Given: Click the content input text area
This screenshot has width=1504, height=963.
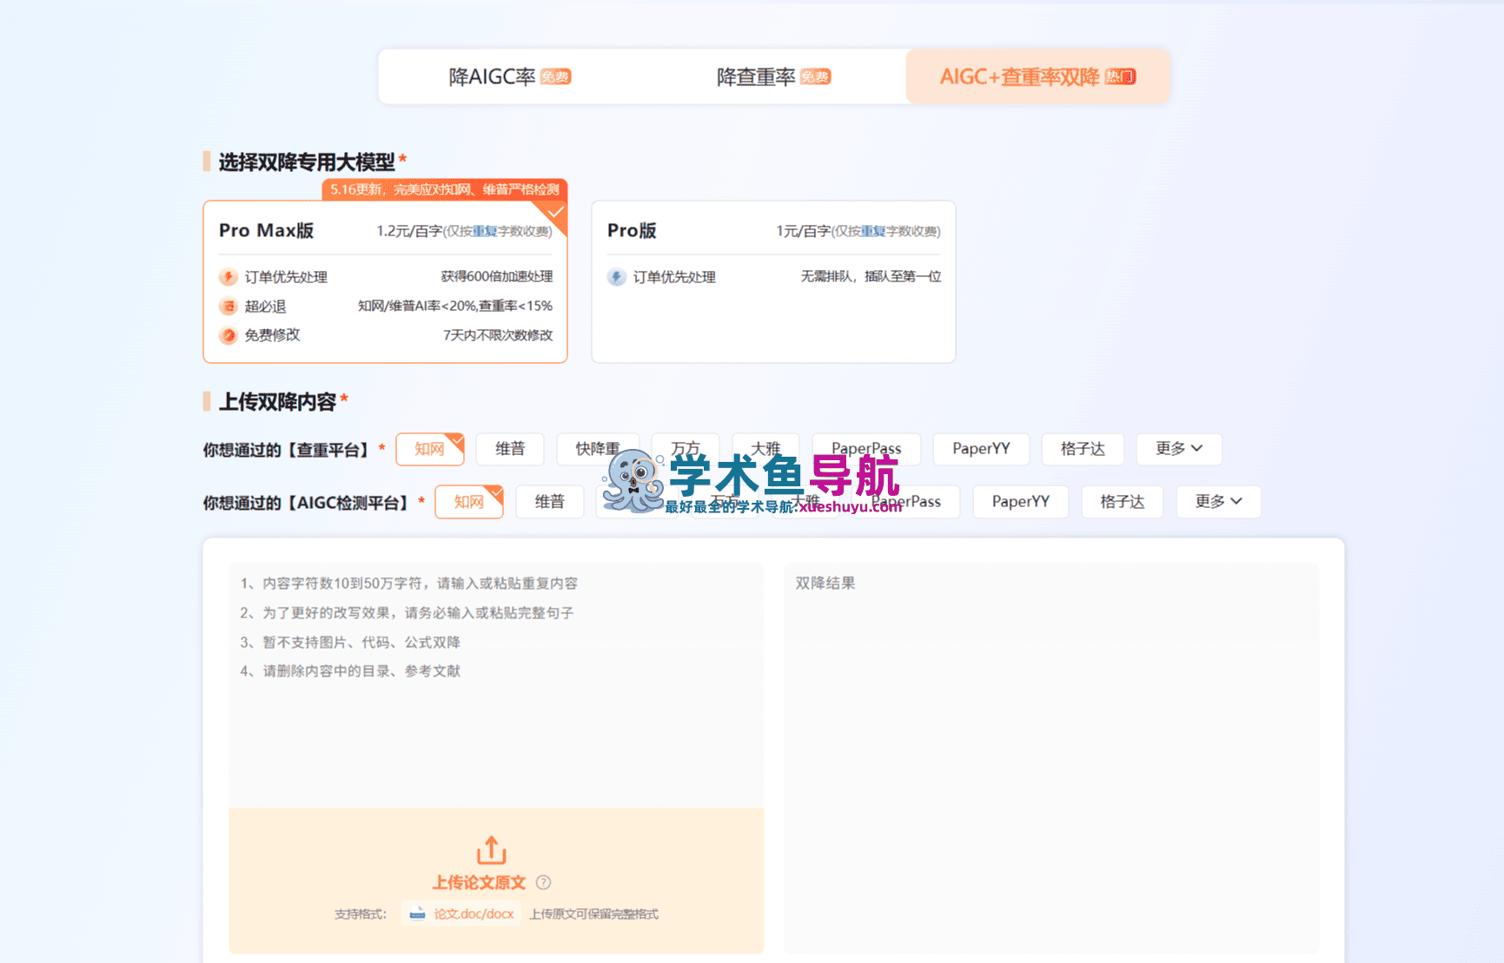Looking at the screenshot, I should point(496,686).
